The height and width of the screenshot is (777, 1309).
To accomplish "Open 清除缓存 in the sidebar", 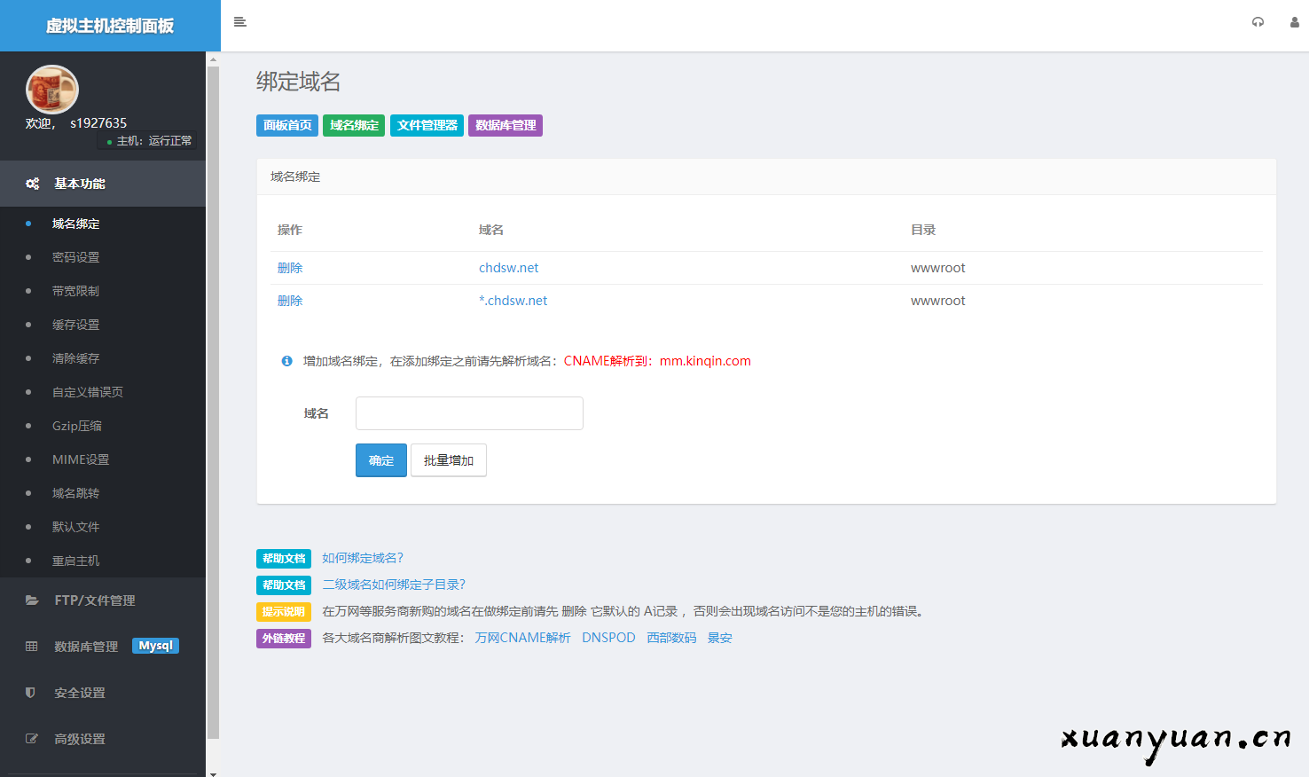I will click(76, 358).
